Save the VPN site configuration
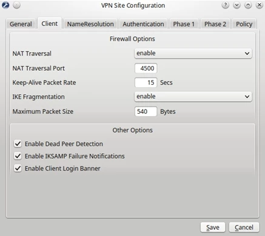The width and height of the screenshot is (265, 236). pos(213,228)
